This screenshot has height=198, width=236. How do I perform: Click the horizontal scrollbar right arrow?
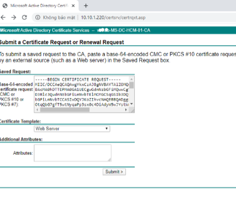(126, 110)
